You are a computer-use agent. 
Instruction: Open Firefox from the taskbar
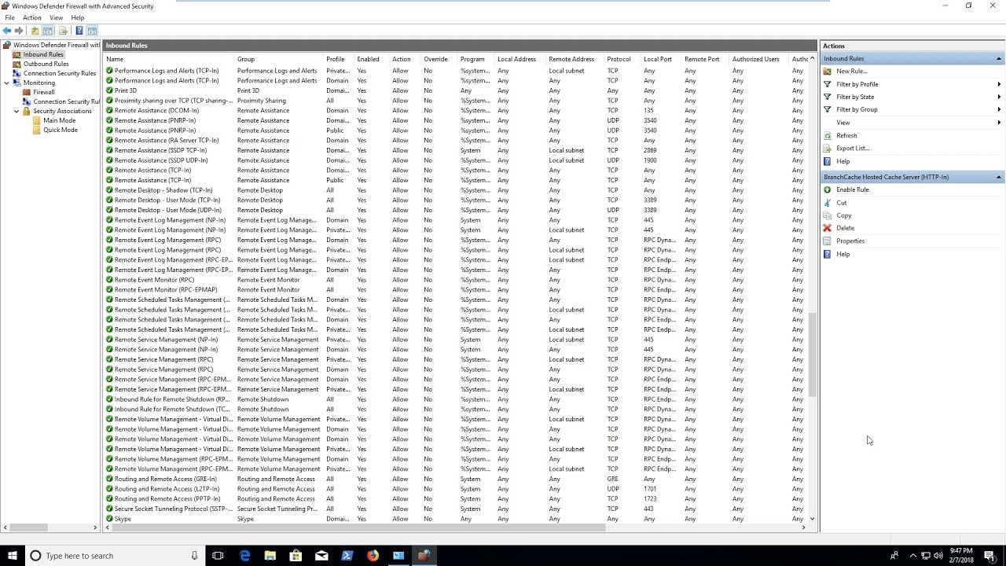point(373,556)
